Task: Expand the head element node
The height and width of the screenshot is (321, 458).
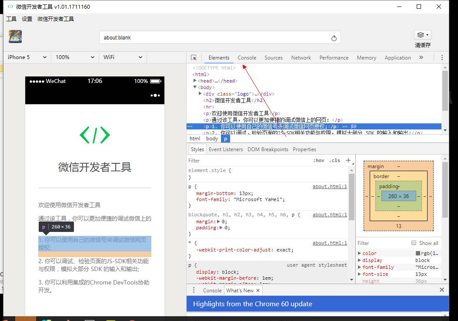Action: pos(195,81)
